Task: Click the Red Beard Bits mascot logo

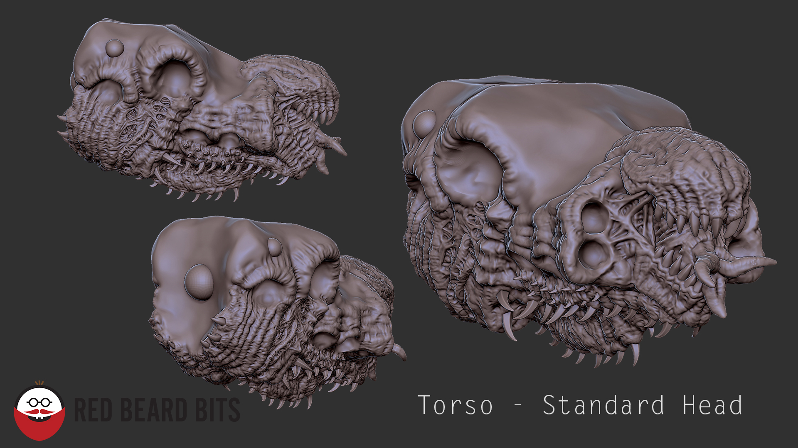Action: tap(39, 411)
